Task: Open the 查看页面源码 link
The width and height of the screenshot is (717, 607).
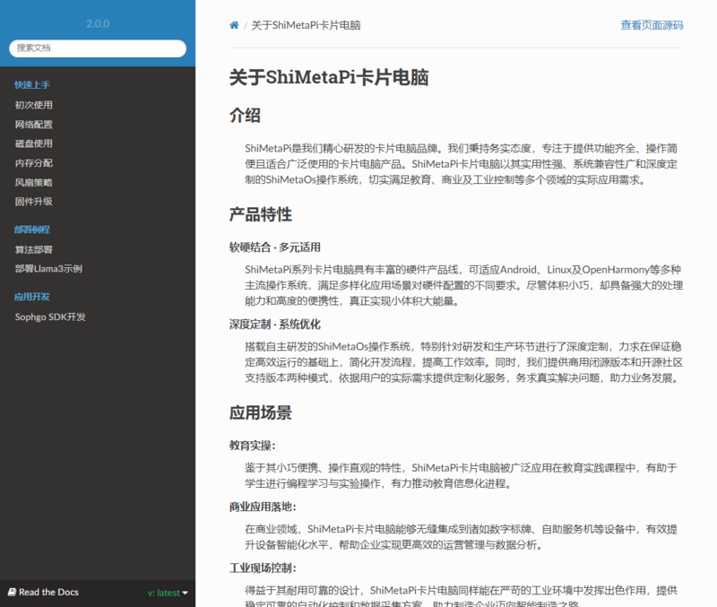Action: point(652,25)
